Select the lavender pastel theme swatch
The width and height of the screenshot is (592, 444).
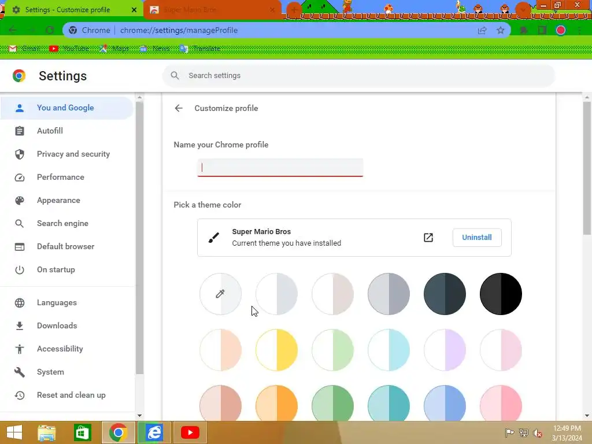tap(445, 350)
